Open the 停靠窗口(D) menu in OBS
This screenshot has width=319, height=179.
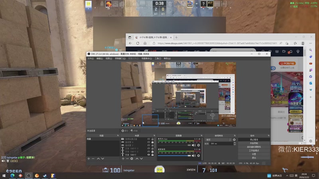[x=120, y=58]
